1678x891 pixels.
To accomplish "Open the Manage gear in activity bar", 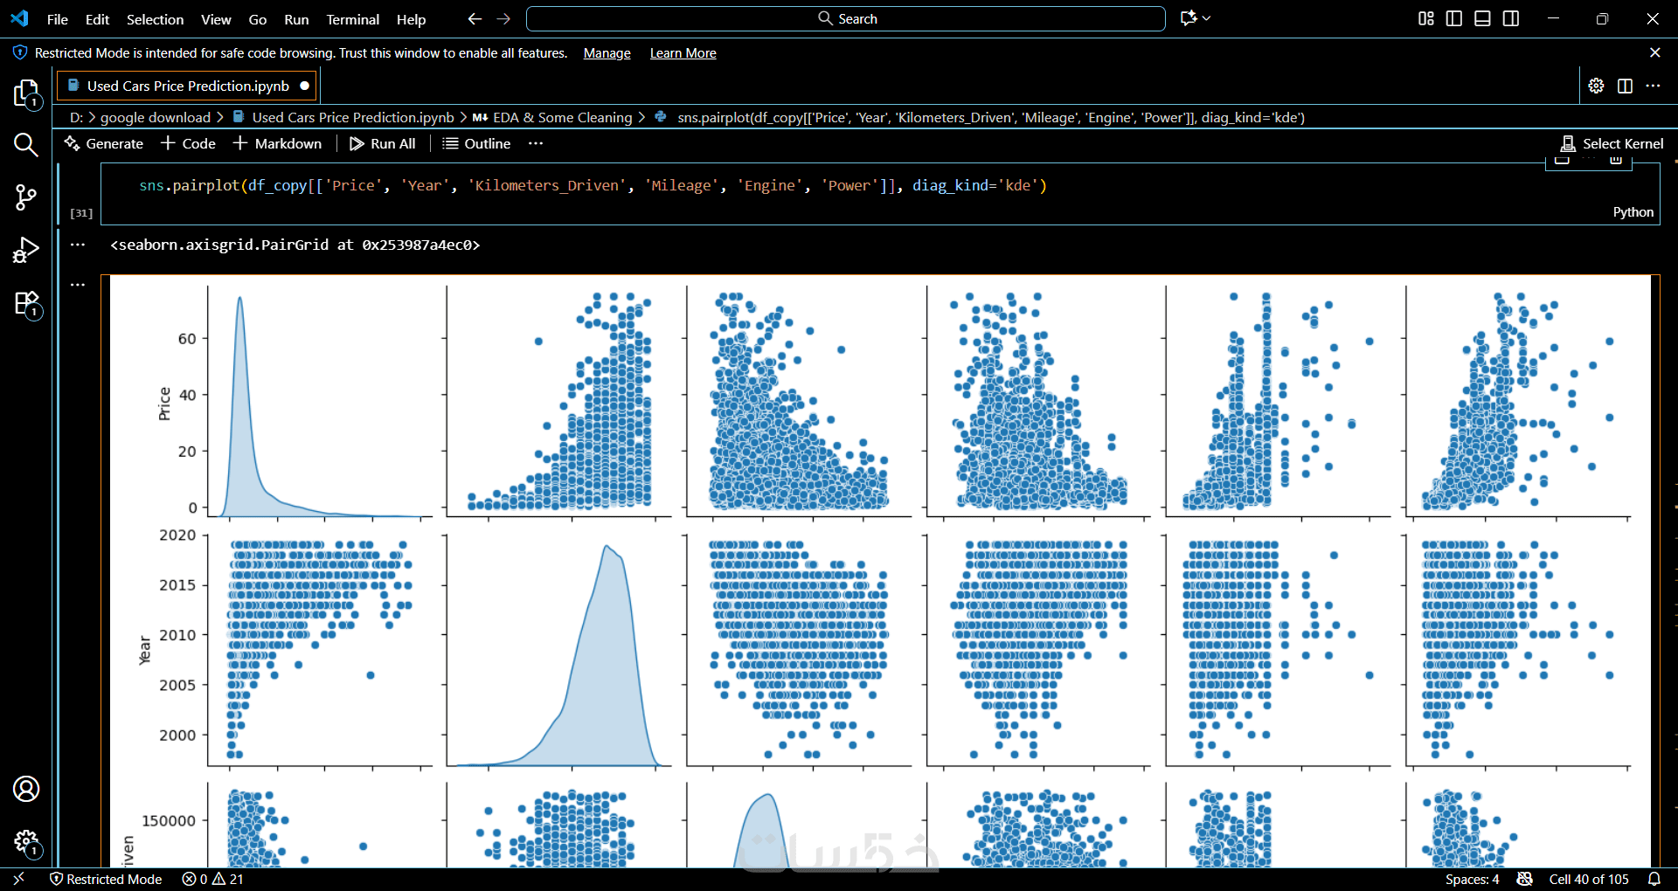I will pos(26,842).
